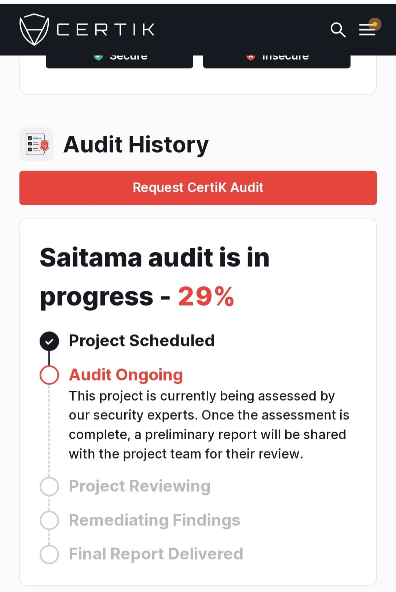Viewport: 396px width, 592px height.
Task: Open the hamburger menu icon
Action: pyautogui.click(x=367, y=30)
